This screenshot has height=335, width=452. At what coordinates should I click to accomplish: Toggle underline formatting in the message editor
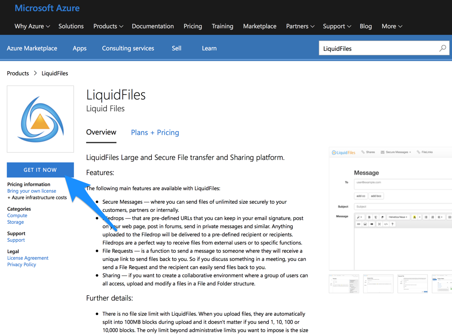(x=376, y=217)
